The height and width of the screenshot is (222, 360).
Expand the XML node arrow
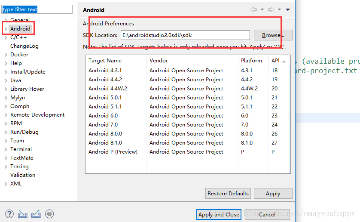[x=6, y=184]
